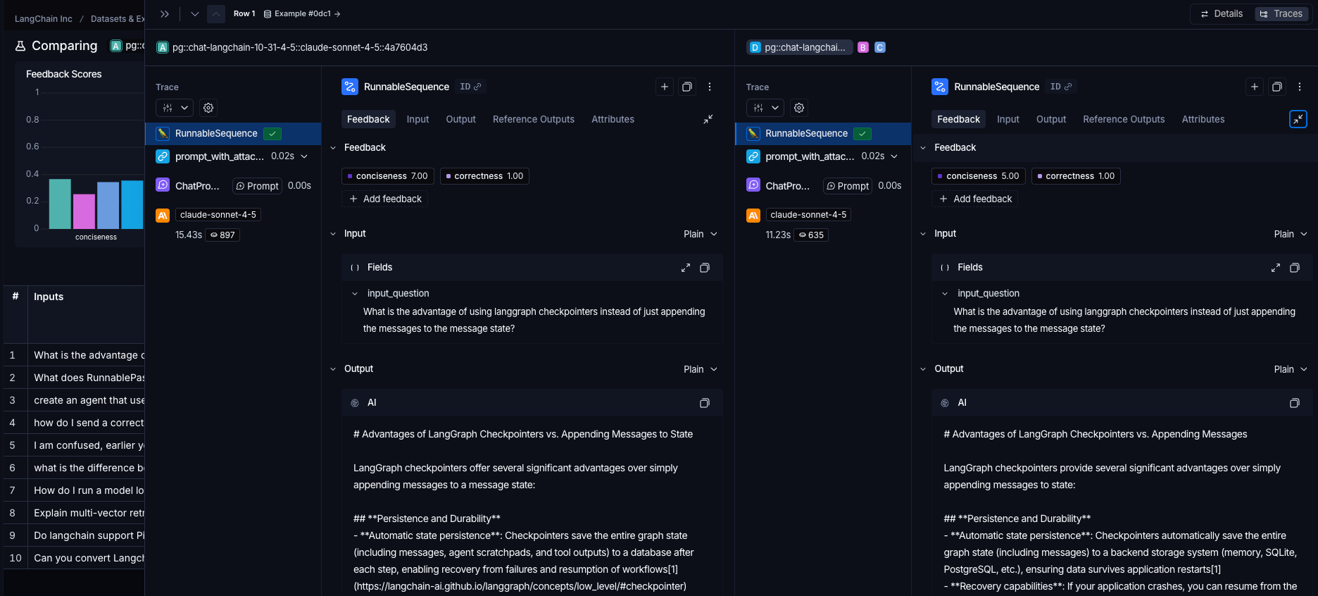1318x596 pixels.
Task: Add feedback in left pane
Action: [385, 199]
